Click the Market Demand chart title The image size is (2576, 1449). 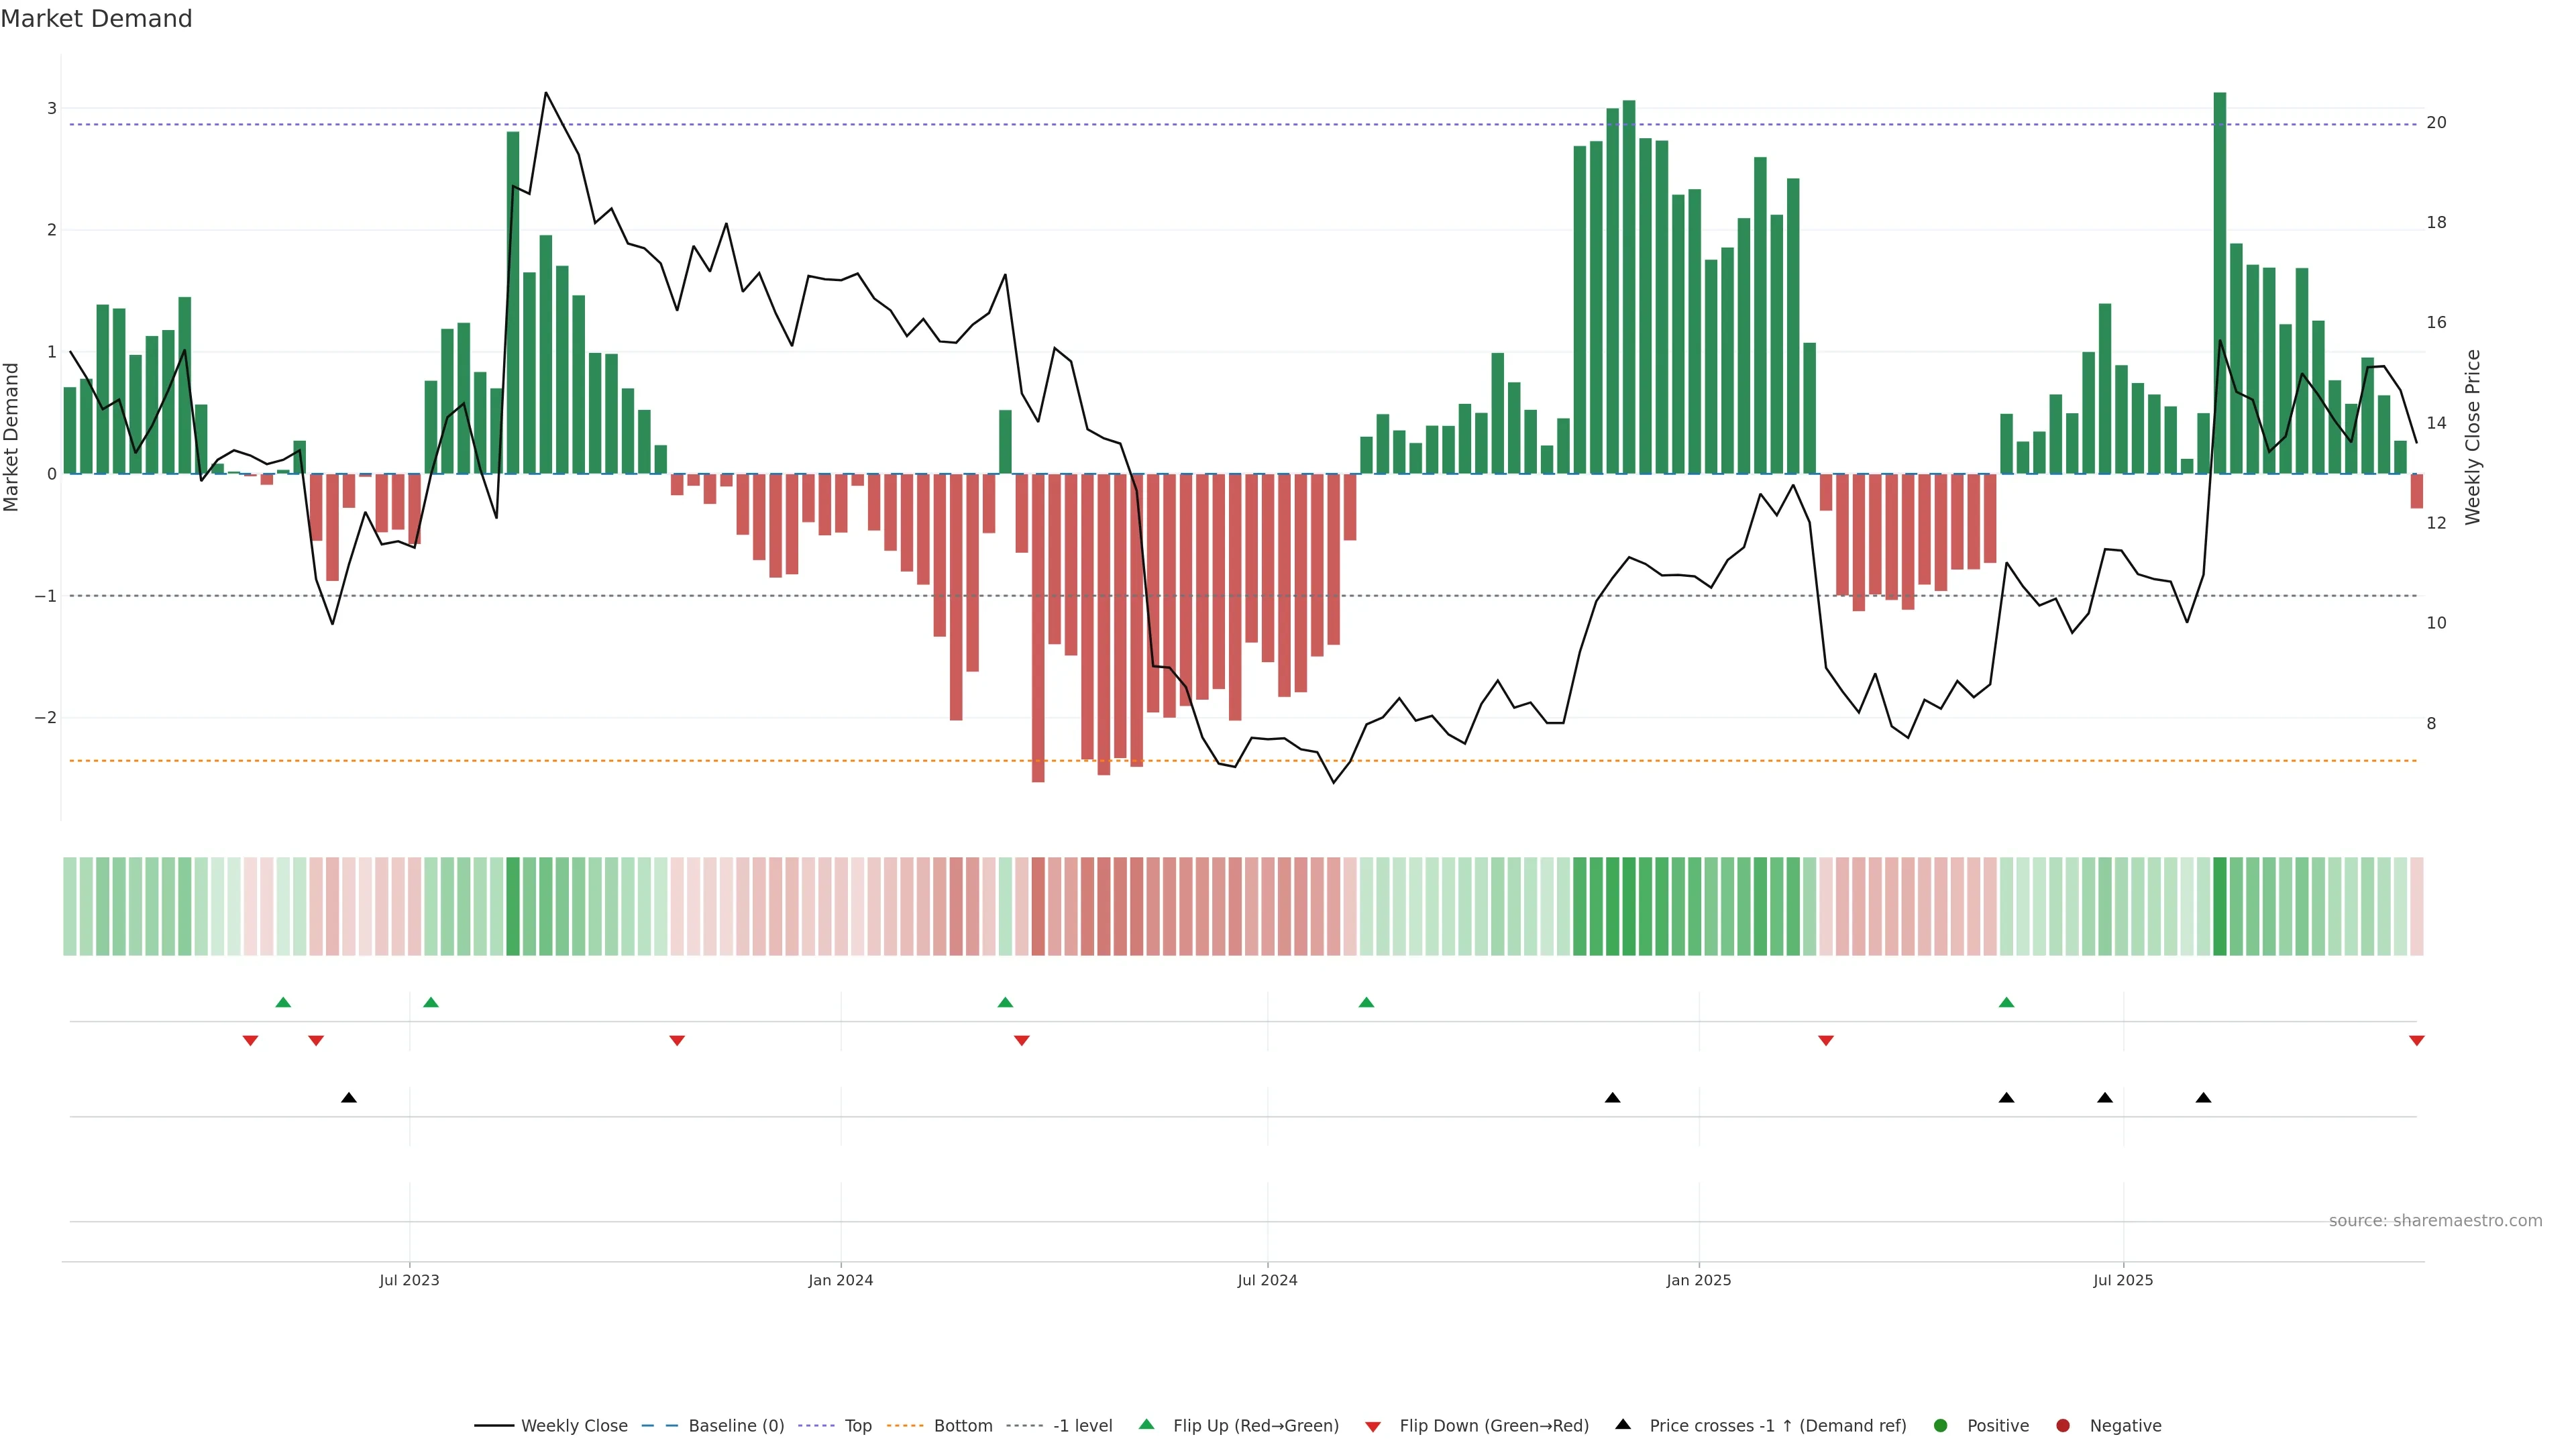click(x=96, y=19)
